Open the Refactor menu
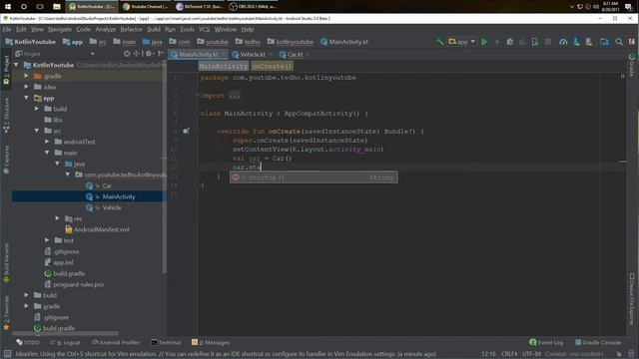 tap(131, 29)
